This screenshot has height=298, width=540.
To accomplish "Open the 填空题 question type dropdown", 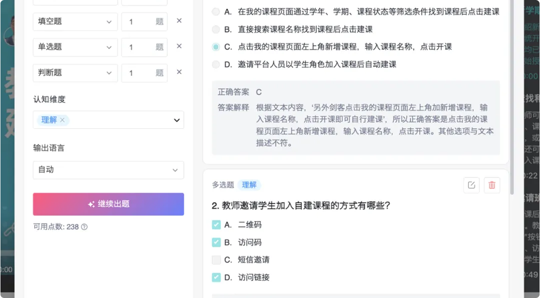I will (75, 21).
